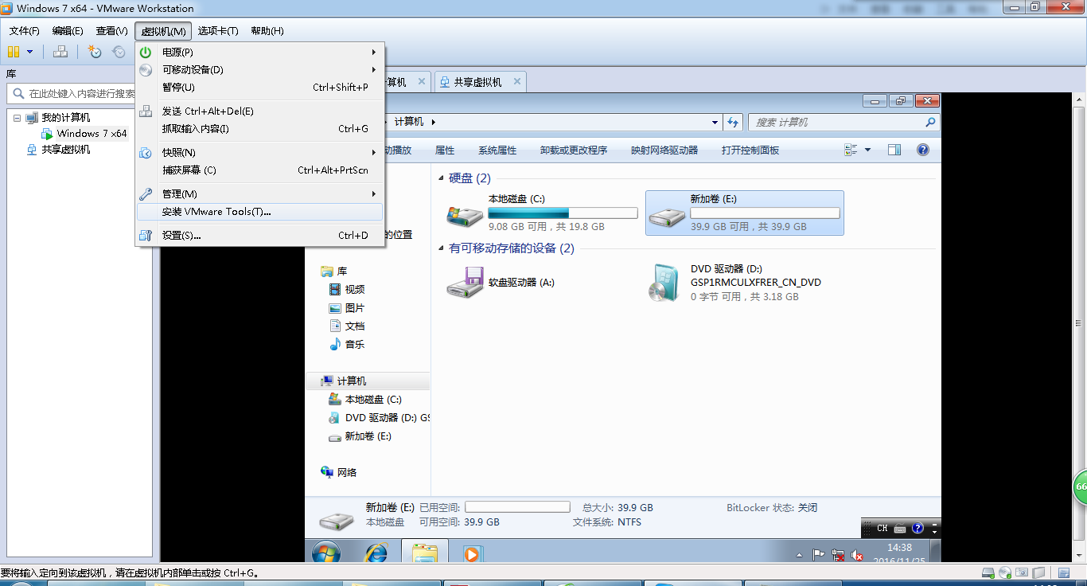Open the dropdown arrow beside the pause icon

(x=30, y=52)
